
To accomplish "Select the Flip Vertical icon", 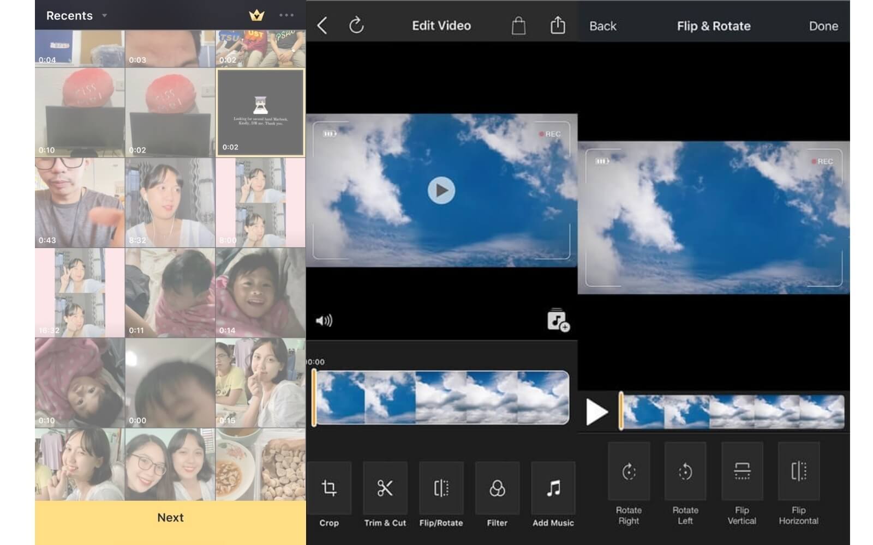I will click(x=742, y=472).
